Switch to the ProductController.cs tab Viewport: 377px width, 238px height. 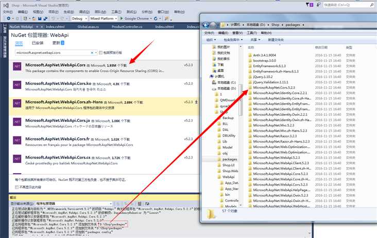(x=127, y=27)
